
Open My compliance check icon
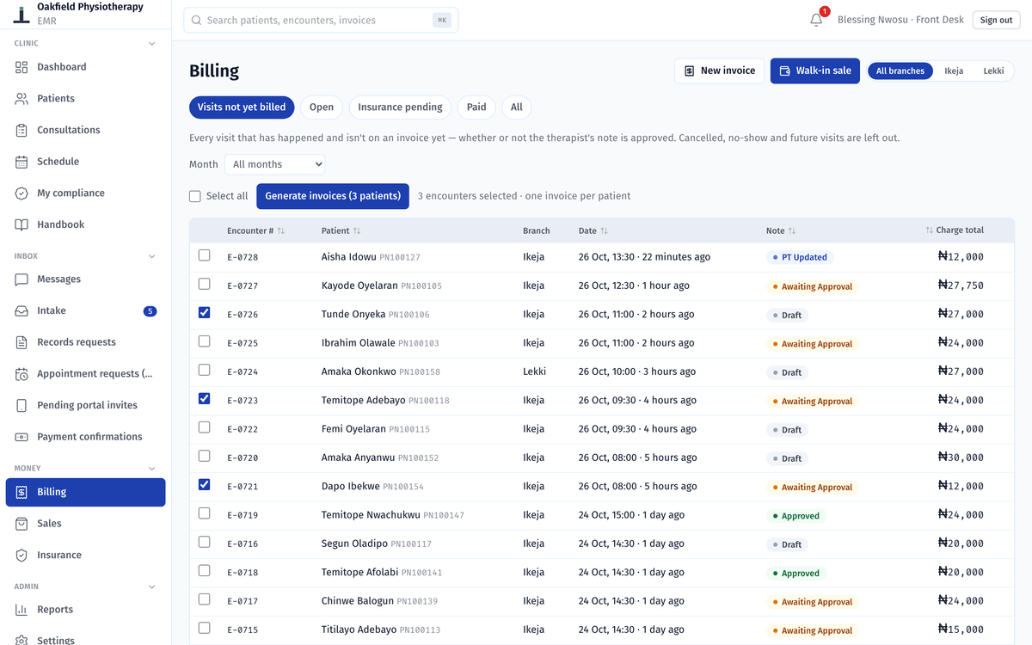point(21,193)
